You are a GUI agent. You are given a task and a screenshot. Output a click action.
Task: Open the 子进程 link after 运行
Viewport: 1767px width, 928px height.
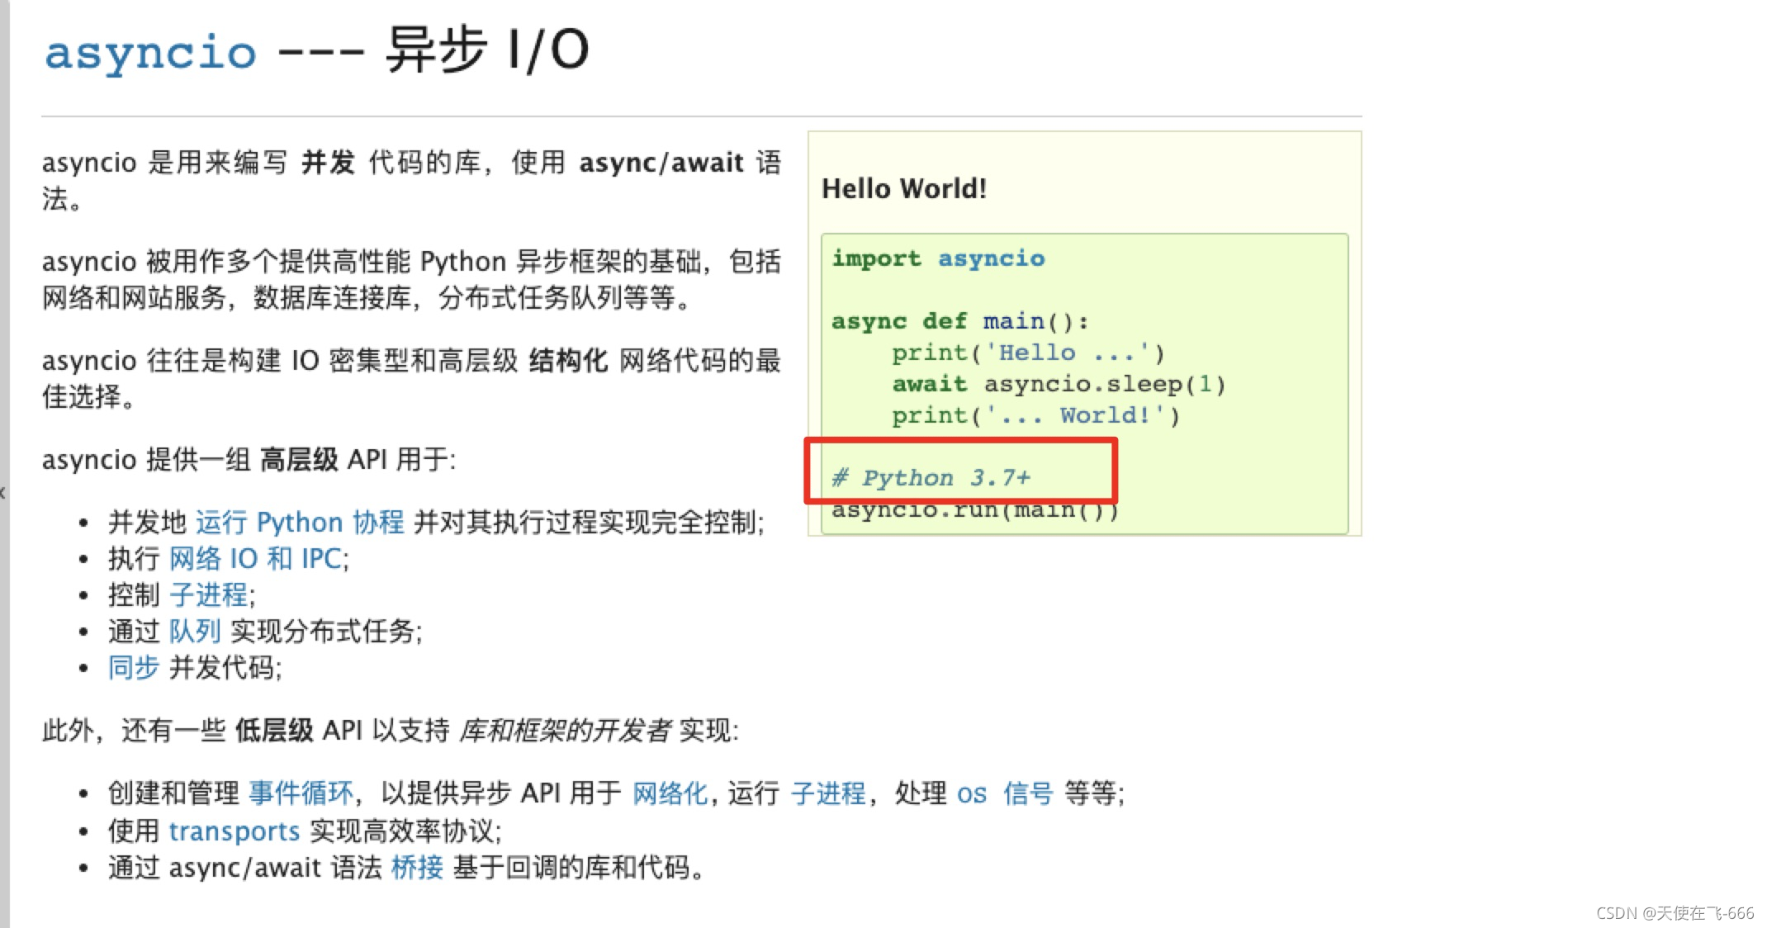point(828,793)
